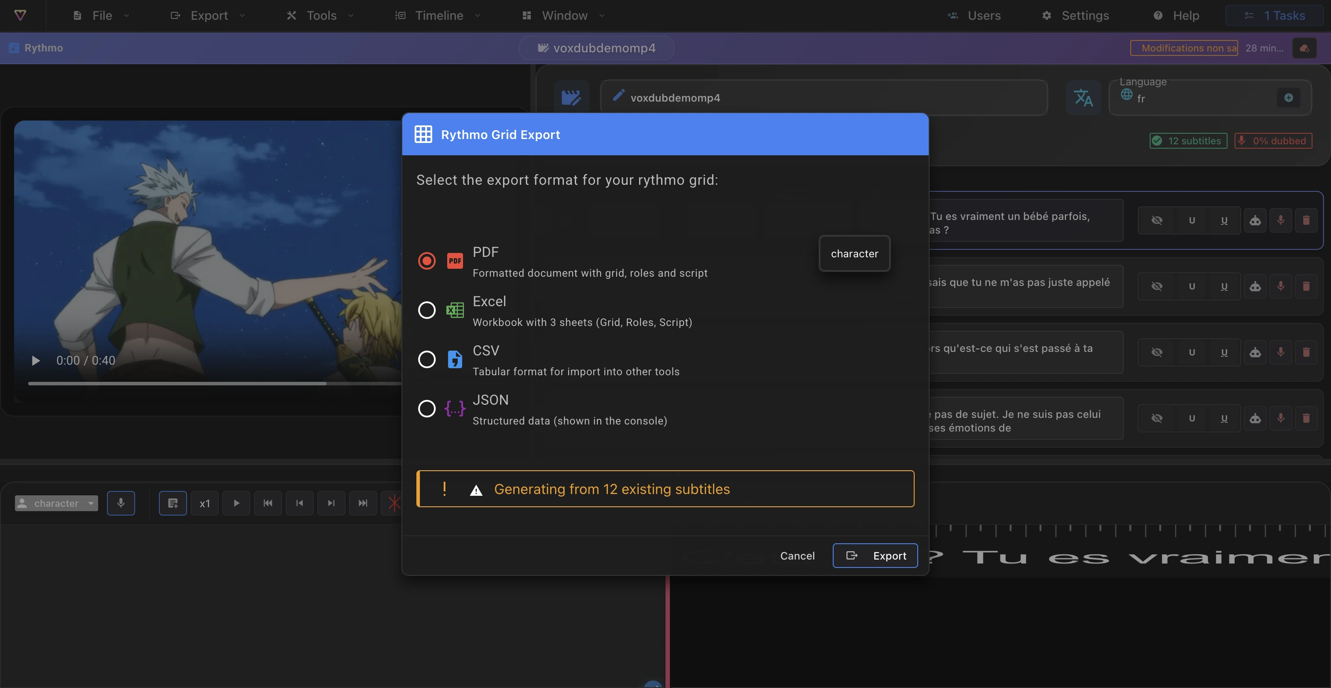This screenshot has width=1331, height=688.
Task: Click the red playhead line in the timeline
Action: click(668, 631)
